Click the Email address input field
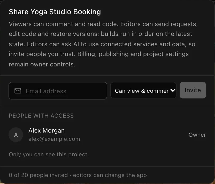This screenshot has height=184, width=215. [58, 91]
